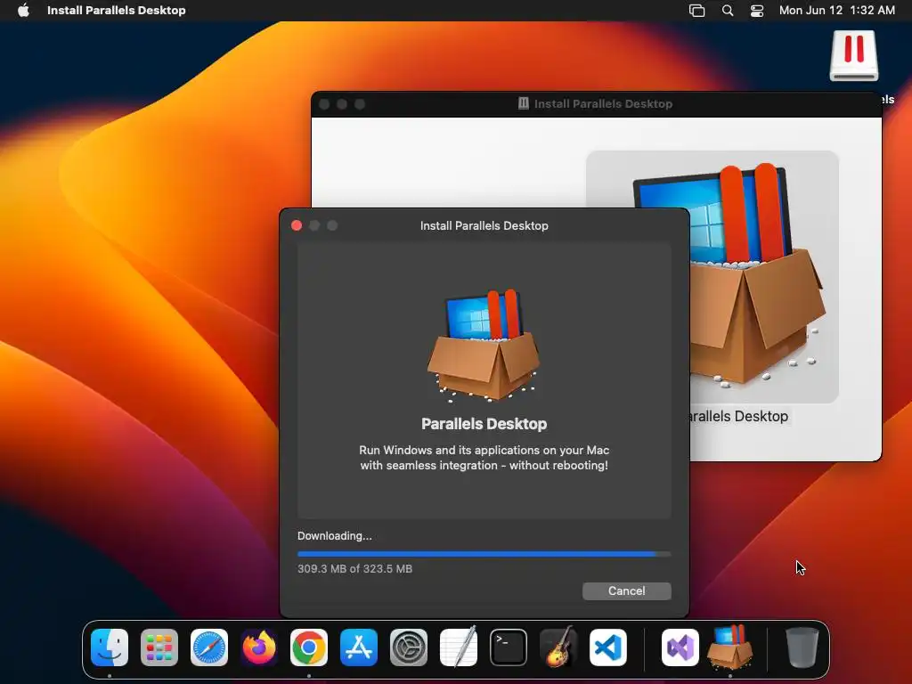
Task: Click the download progress bar
Action: click(x=484, y=554)
